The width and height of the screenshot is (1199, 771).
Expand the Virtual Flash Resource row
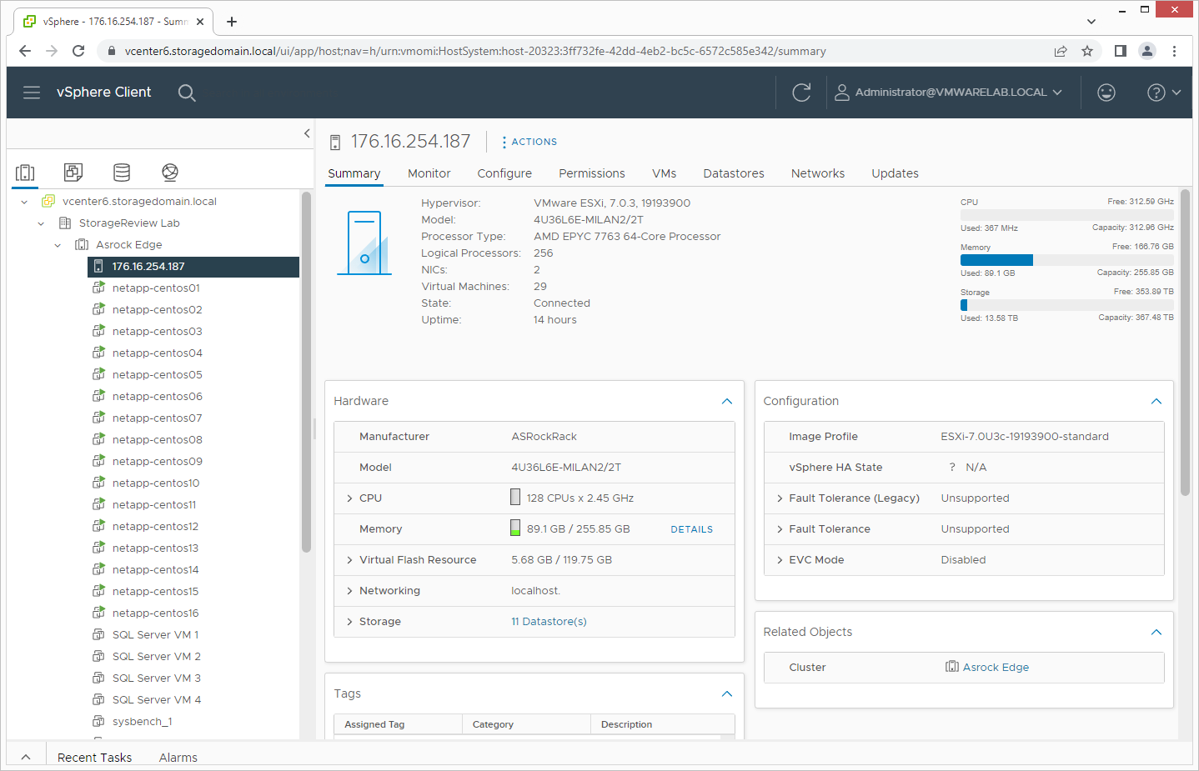(349, 560)
